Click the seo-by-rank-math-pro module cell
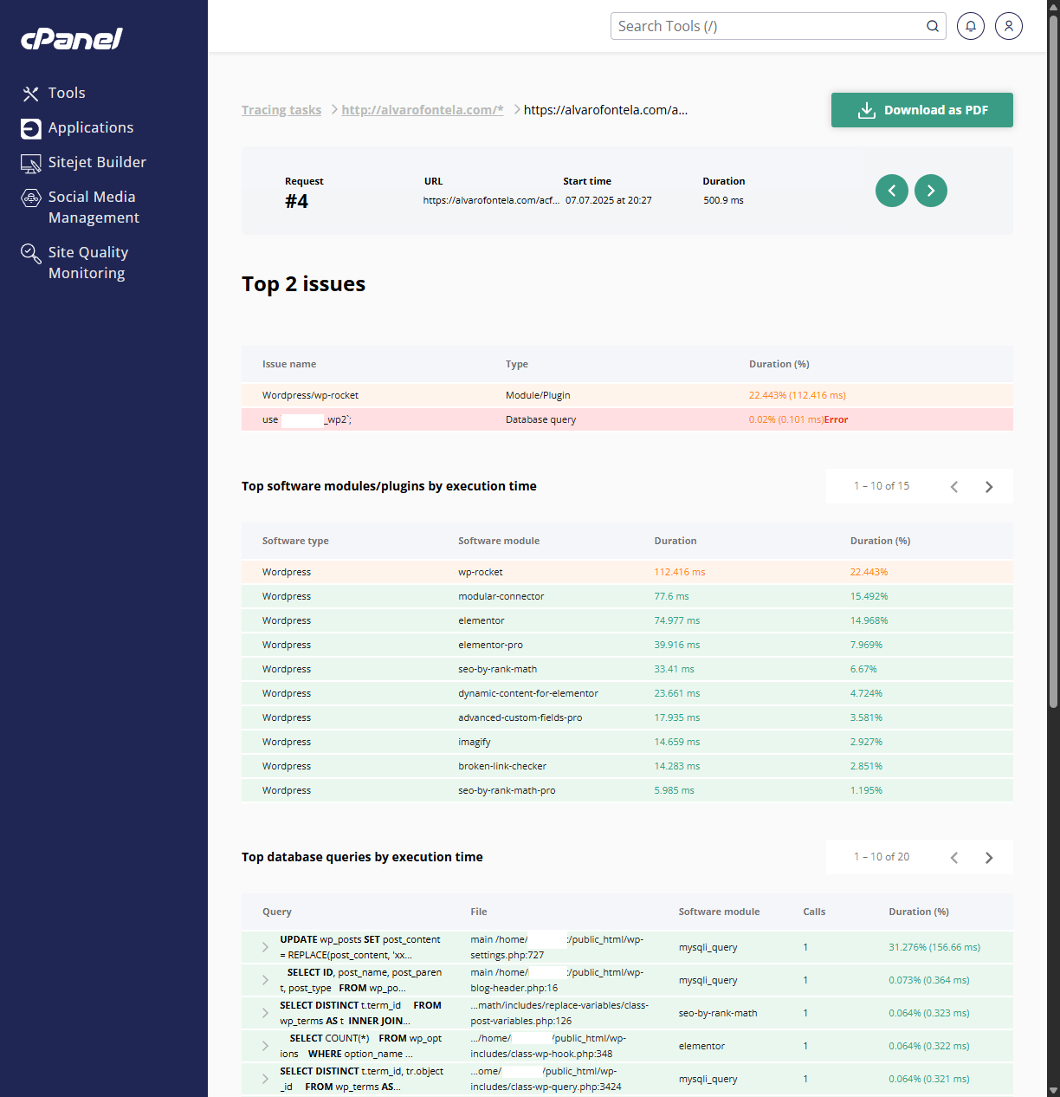Screen dimensions: 1060x1097 pyautogui.click(x=507, y=790)
